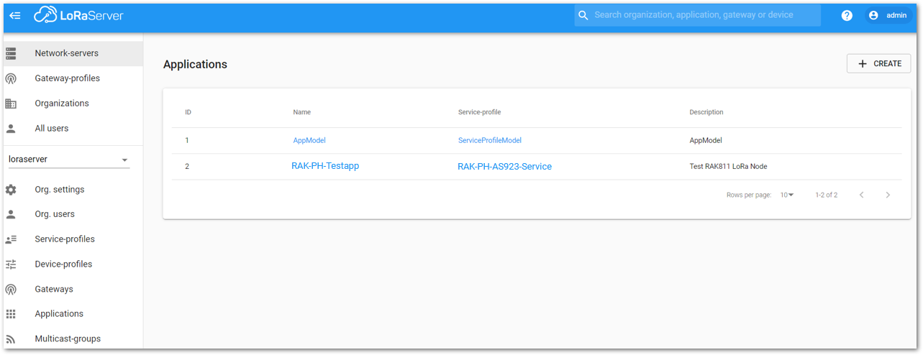Click description 'Test RAK811 LoRa Node'
This screenshot has width=923, height=355.
728,167
